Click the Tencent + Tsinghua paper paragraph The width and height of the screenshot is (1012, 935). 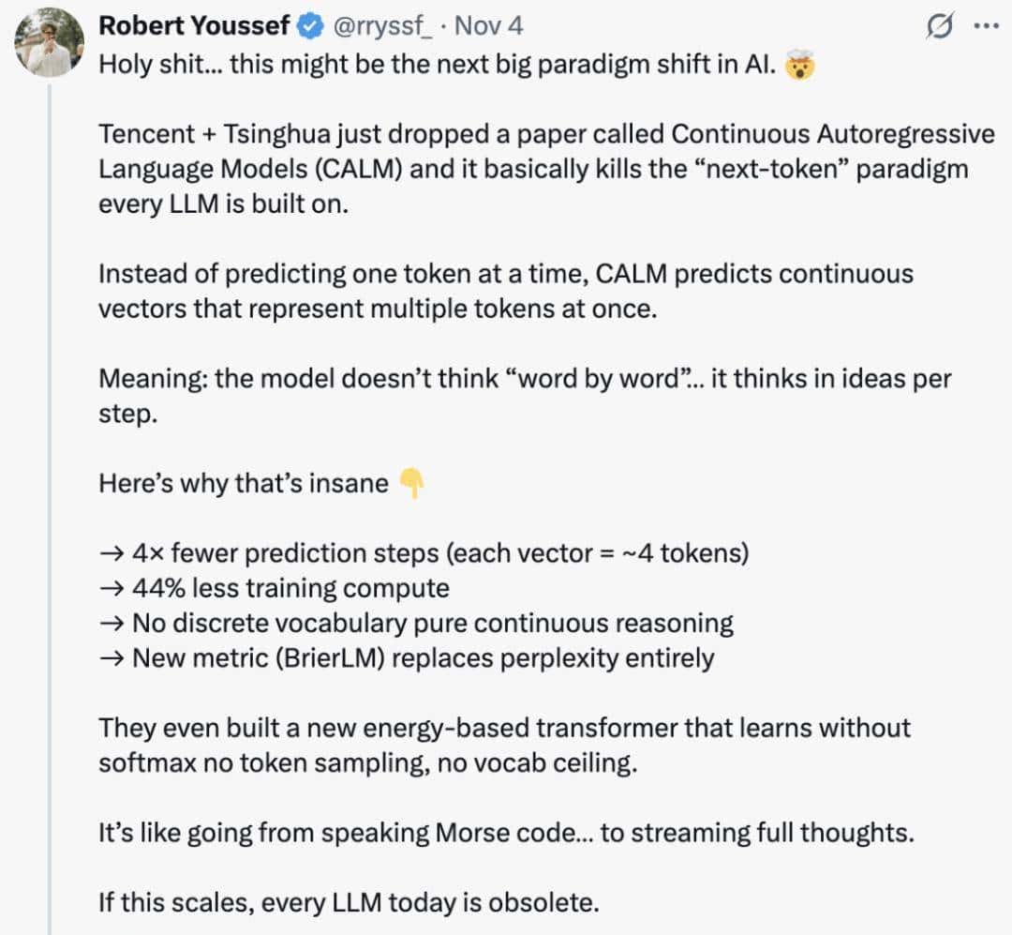(x=545, y=169)
